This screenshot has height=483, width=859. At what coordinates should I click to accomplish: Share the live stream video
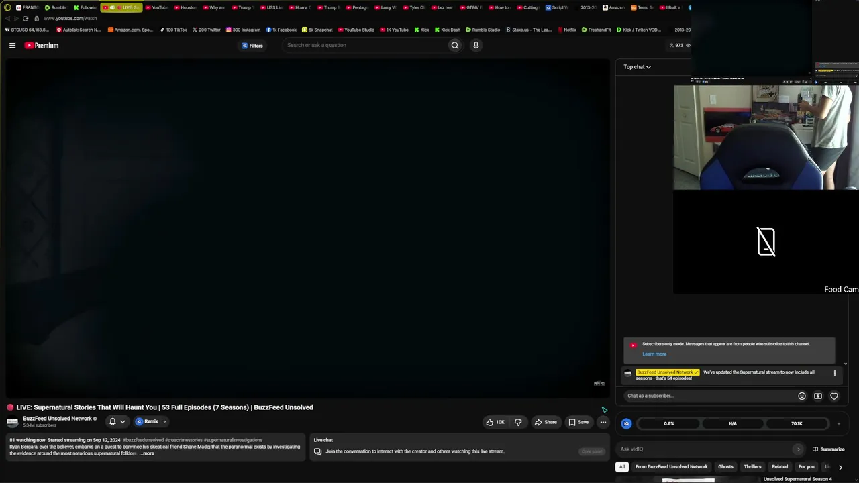point(546,422)
